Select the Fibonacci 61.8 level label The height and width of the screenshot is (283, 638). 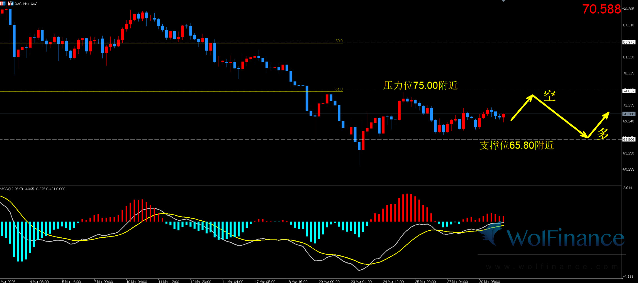tap(339, 89)
